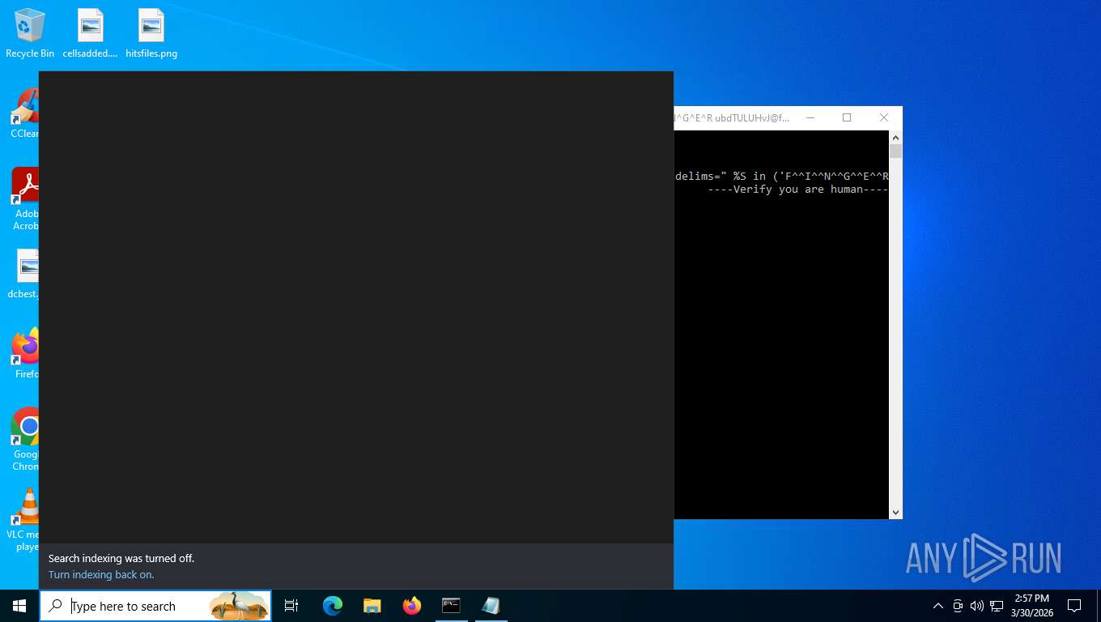Image resolution: width=1101 pixels, height=622 pixels.
Task: Click the search highlights bird illustration
Action: point(239,606)
